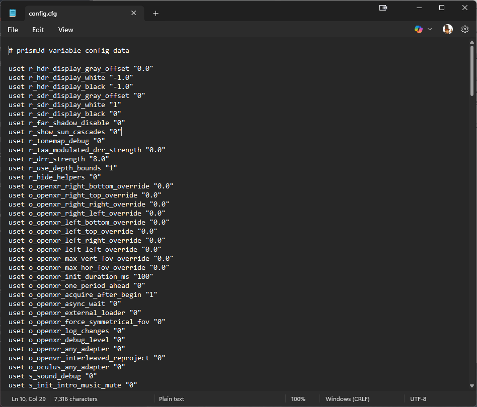
Task: Click the user profile avatar
Action: (447, 30)
